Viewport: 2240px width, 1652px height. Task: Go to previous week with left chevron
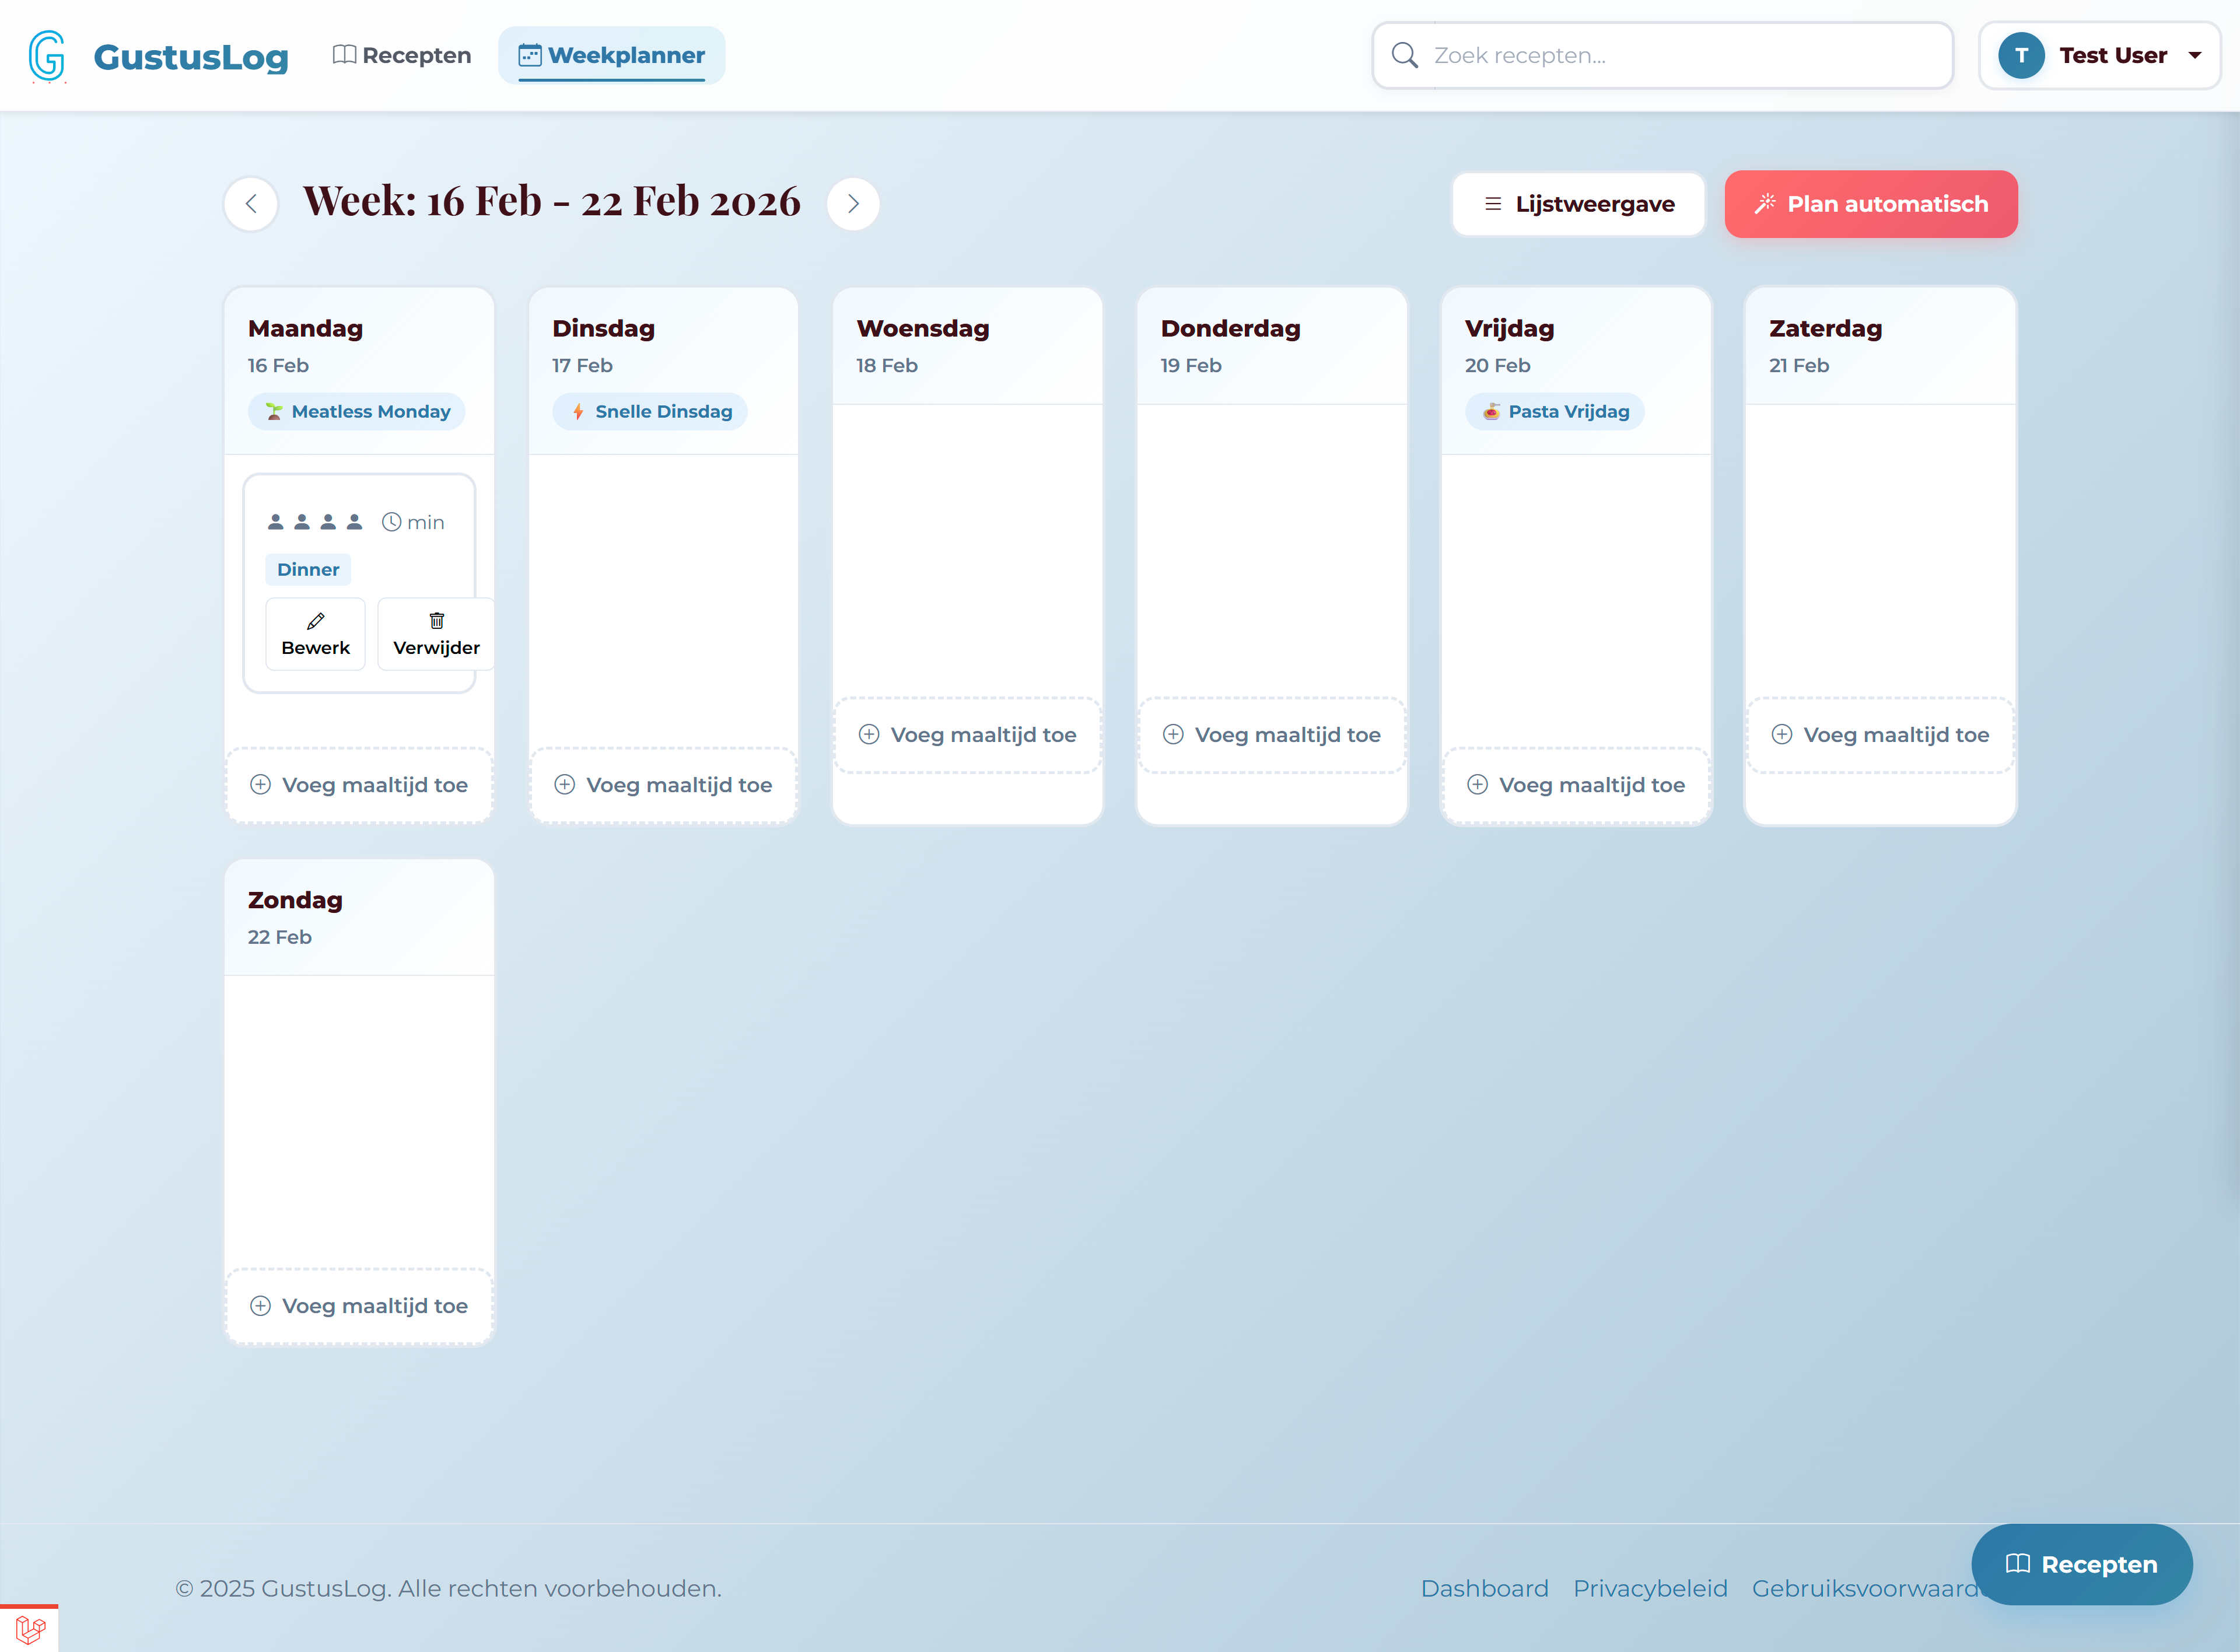[x=251, y=204]
